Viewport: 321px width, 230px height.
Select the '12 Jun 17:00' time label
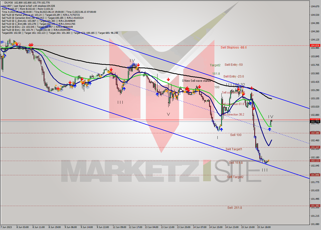pos(135,227)
